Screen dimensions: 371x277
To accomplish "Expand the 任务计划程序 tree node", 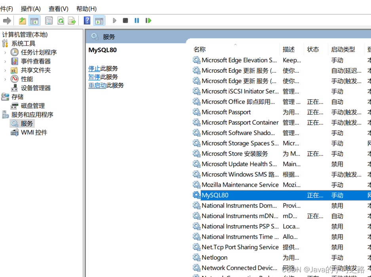I will tap(5, 52).
